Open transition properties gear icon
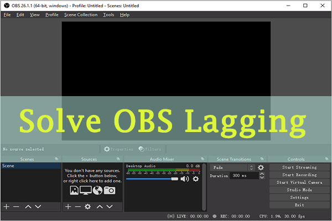 261,167
